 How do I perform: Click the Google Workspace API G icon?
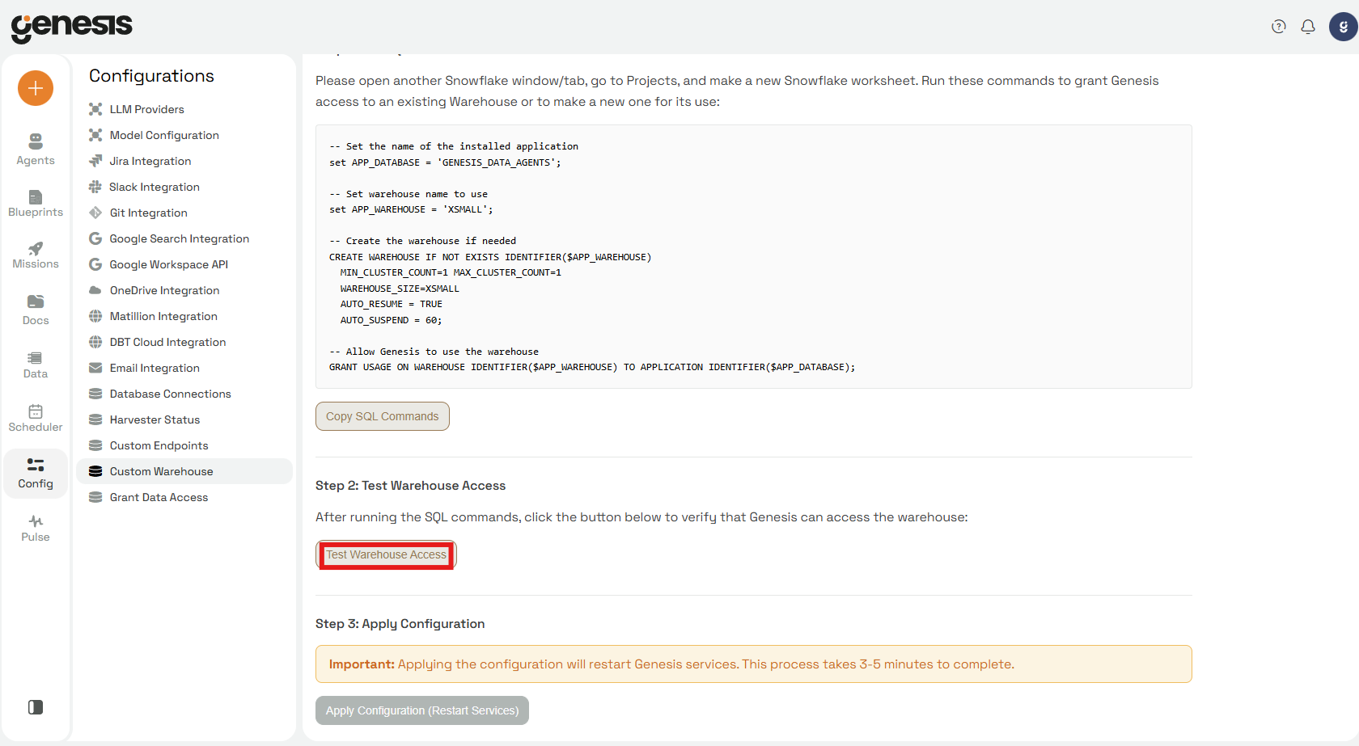[x=95, y=264]
